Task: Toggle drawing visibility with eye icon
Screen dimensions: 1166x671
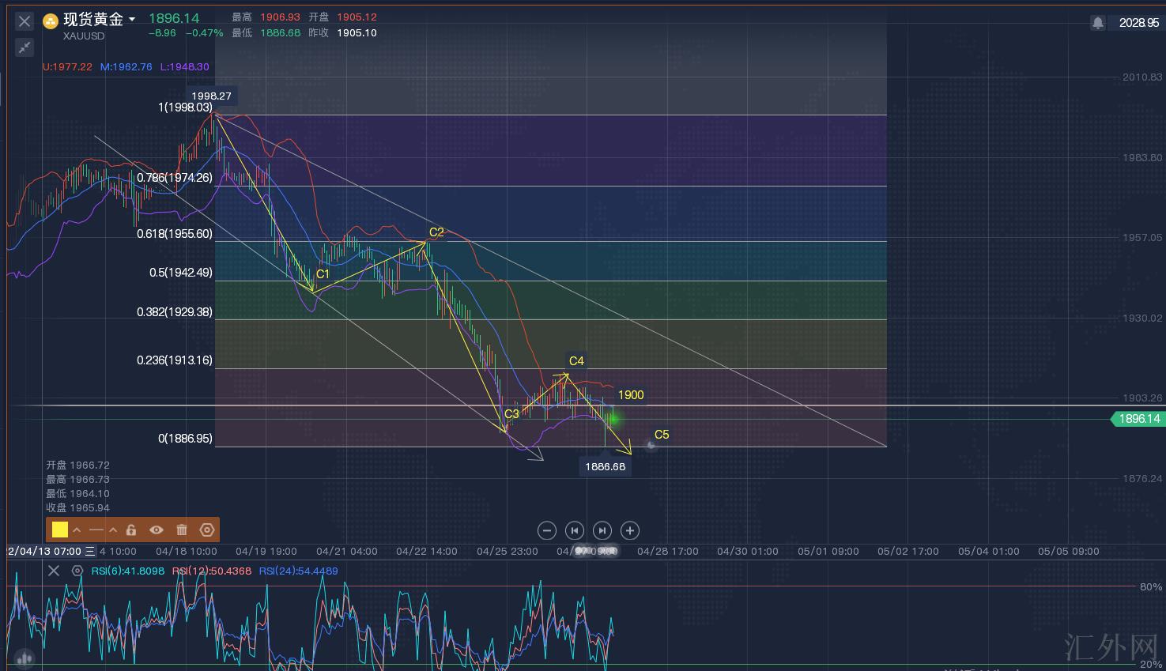Action: point(157,530)
